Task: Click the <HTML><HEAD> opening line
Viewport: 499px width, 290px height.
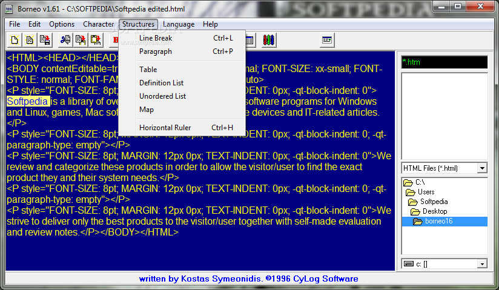Action: pyautogui.click(x=63, y=58)
